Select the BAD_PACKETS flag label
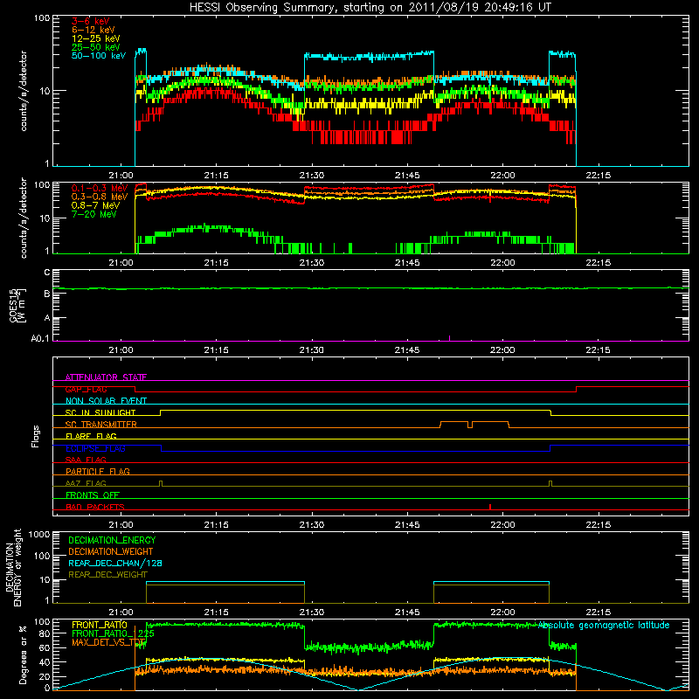This screenshot has height=699, width=699. [x=95, y=507]
